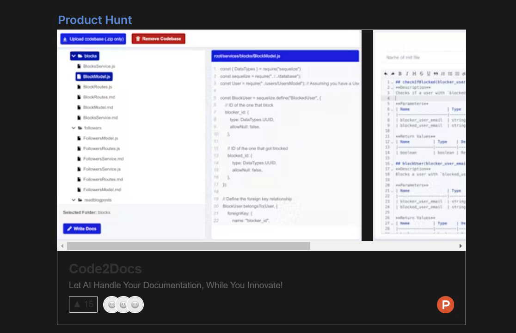Screen dimensions: 516x333
Task: Toggle the readblogposts folder chevron
Action: tap(74, 200)
